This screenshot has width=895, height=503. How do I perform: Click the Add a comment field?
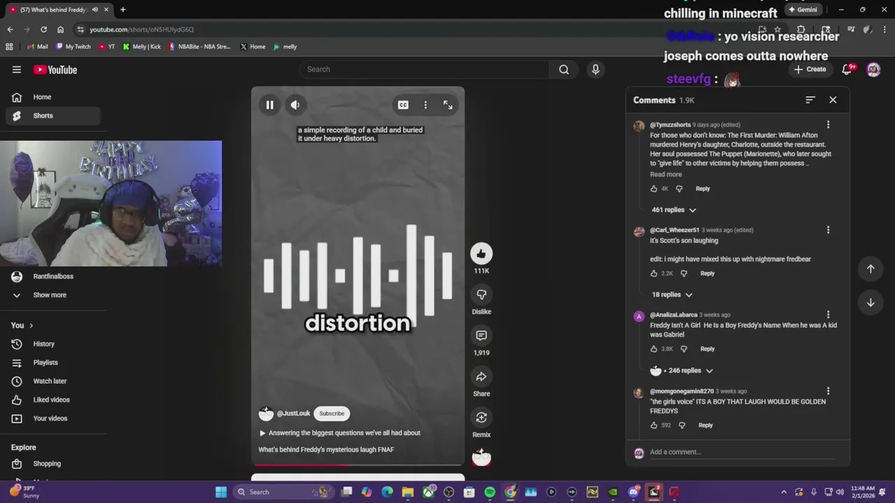coord(741,452)
